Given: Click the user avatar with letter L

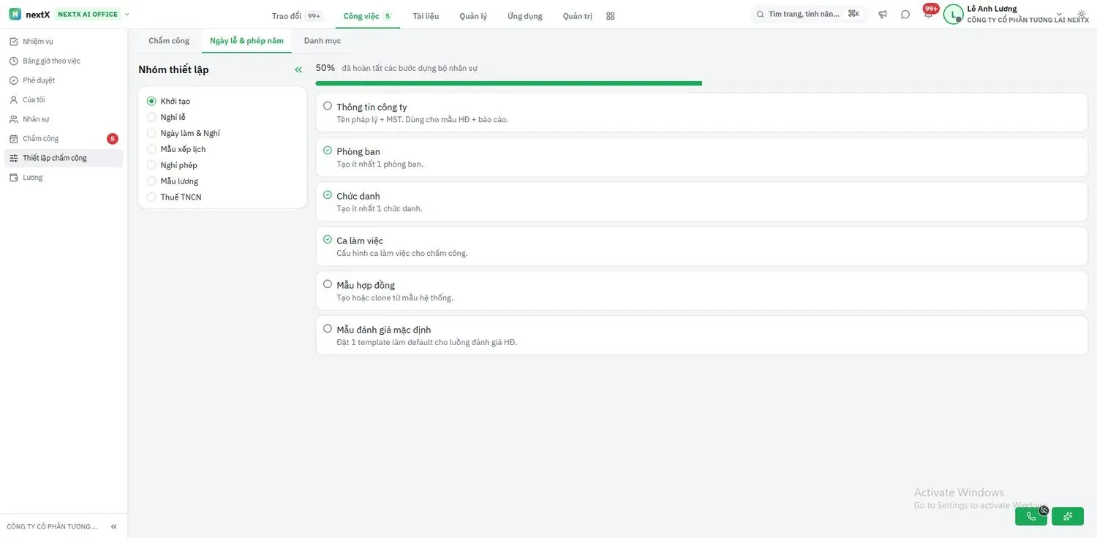Looking at the screenshot, I should tap(953, 15).
